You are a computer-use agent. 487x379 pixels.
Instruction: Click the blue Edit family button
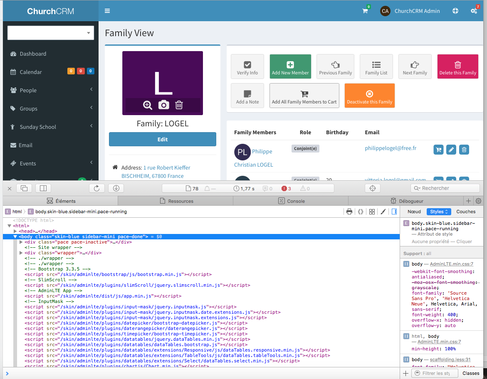pyautogui.click(x=163, y=139)
